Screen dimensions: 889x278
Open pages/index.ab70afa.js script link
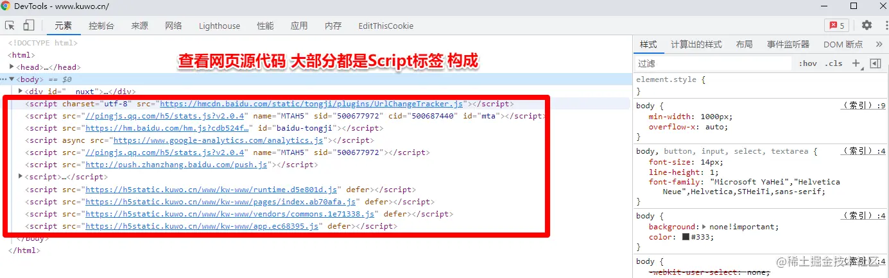coord(221,202)
